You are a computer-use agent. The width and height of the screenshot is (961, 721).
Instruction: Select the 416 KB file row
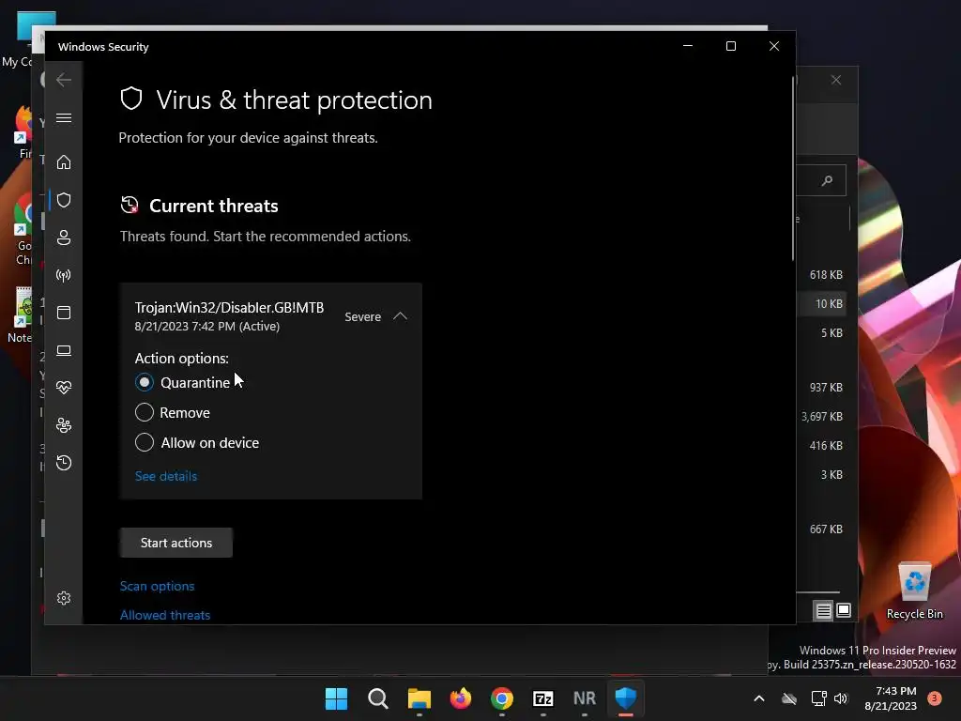tap(822, 446)
